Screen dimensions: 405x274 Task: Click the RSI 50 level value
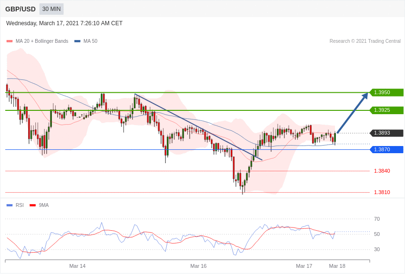[x=377, y=235]
